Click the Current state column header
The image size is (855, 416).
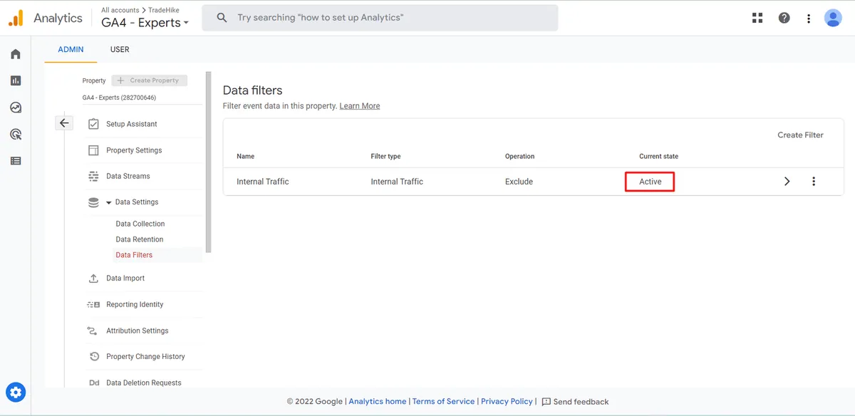(x=658, y=156)
